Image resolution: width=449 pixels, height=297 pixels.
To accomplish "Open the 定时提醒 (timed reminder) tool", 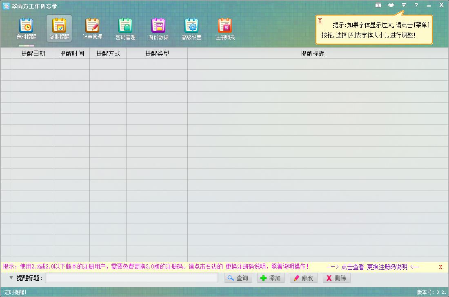I will tap(26, 28).
